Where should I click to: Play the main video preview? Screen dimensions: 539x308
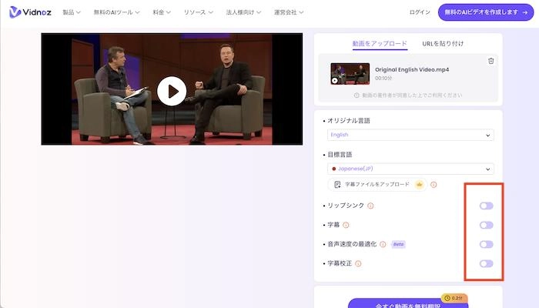pyautogui.click(x=172, y=91)
